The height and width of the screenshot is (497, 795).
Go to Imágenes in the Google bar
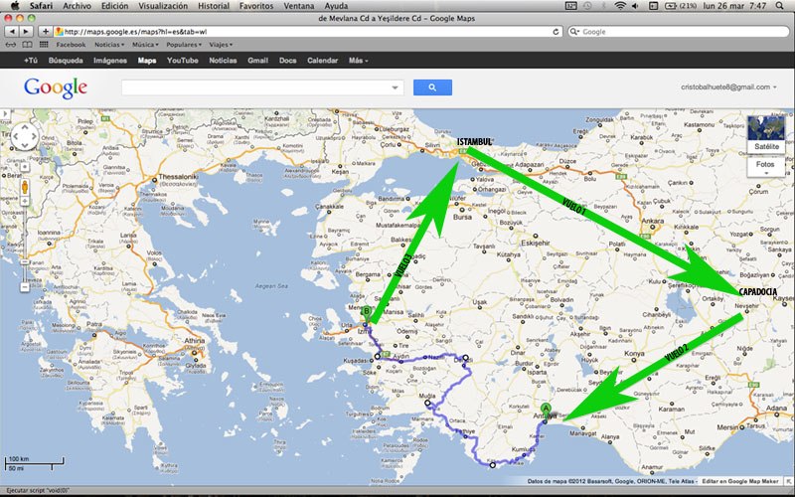coord(110,61)
